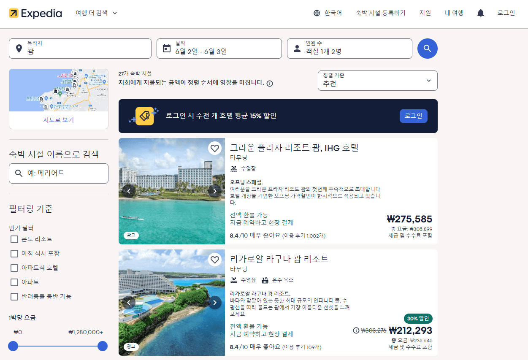Click pool icon on Rihga Royal listing

[x=234, y=280]
